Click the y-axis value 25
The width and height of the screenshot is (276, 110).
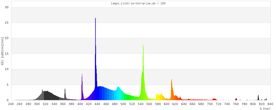(7, 23)
